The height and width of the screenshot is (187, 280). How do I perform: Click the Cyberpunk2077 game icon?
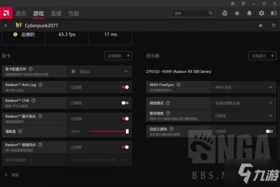pyautogui.click(x=18, y=25)
